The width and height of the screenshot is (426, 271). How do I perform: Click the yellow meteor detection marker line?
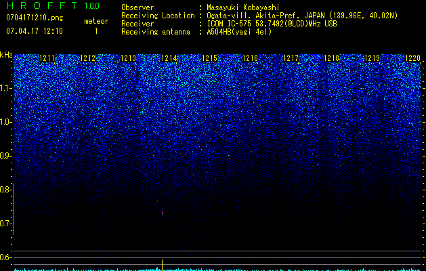pyautogui.click(x=162, y=264)
